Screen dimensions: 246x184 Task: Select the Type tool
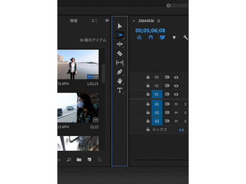click(119, 90)
